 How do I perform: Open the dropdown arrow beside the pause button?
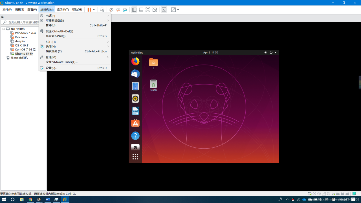point(94,10)
